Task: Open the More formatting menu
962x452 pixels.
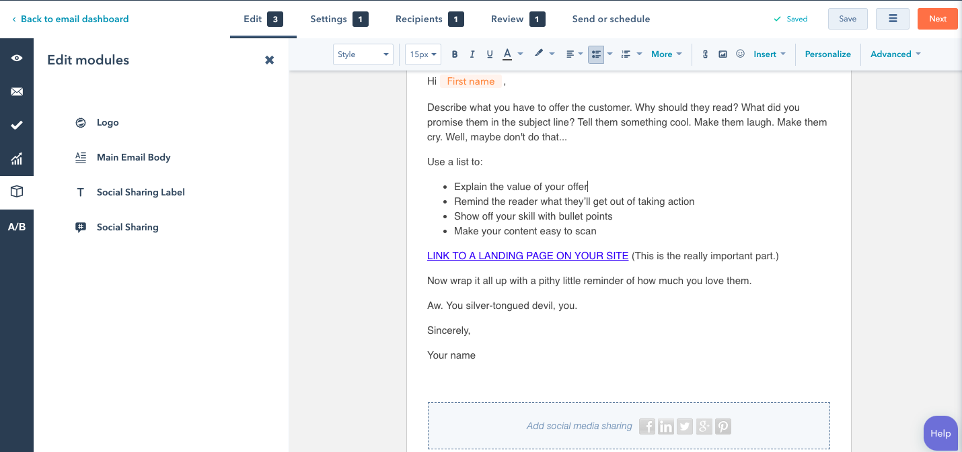Action: 667,54
